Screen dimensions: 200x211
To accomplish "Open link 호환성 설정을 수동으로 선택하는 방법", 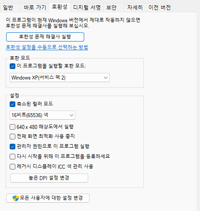I will click(x=47, y=47).
